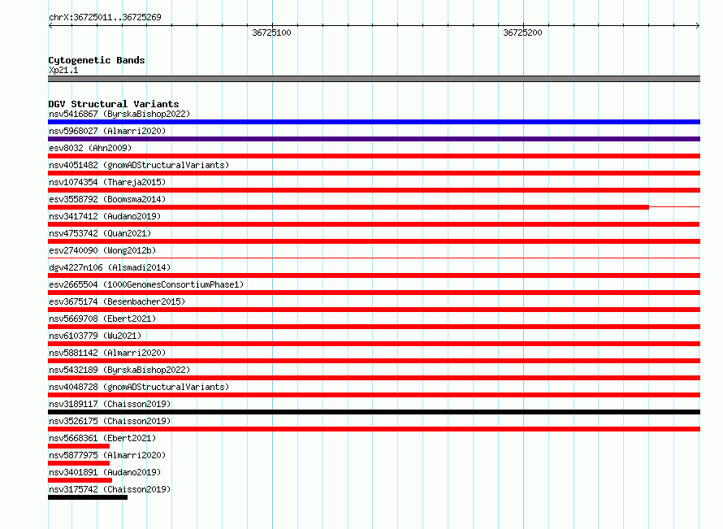
Task: Select the short red nsv3401891 bar
Action: (80, 480)
